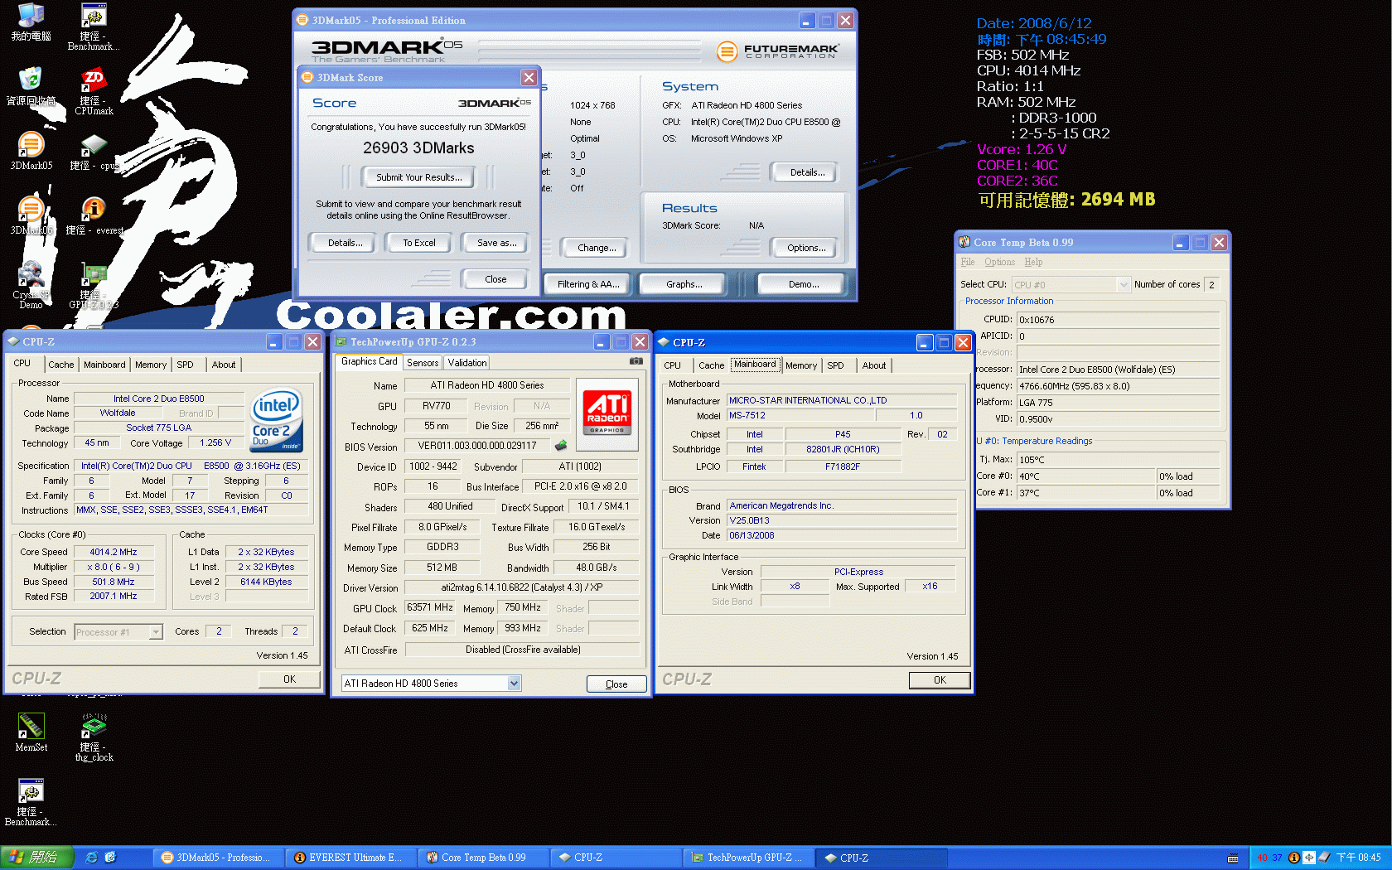This screenshot has width=1392, height=870.
Task: Open the Validation tab in GPU-Z
Action: pos(467,363)
